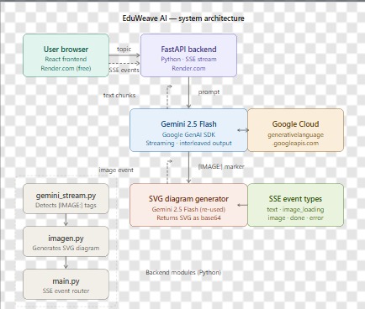Select the SVG diagram generator box
This screenshot has width=365, height=309.
point(188,205)
